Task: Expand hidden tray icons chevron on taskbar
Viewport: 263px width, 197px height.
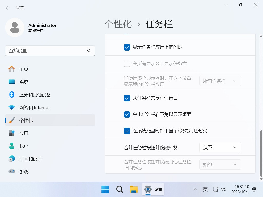Action: (195, 189)
